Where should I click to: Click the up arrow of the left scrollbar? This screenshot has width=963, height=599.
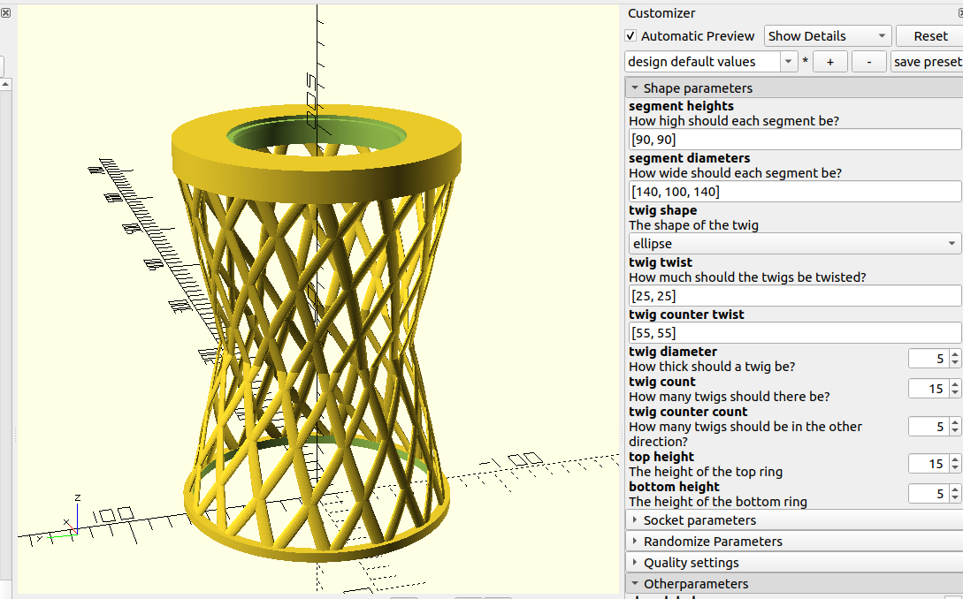(x=5, y=82)
